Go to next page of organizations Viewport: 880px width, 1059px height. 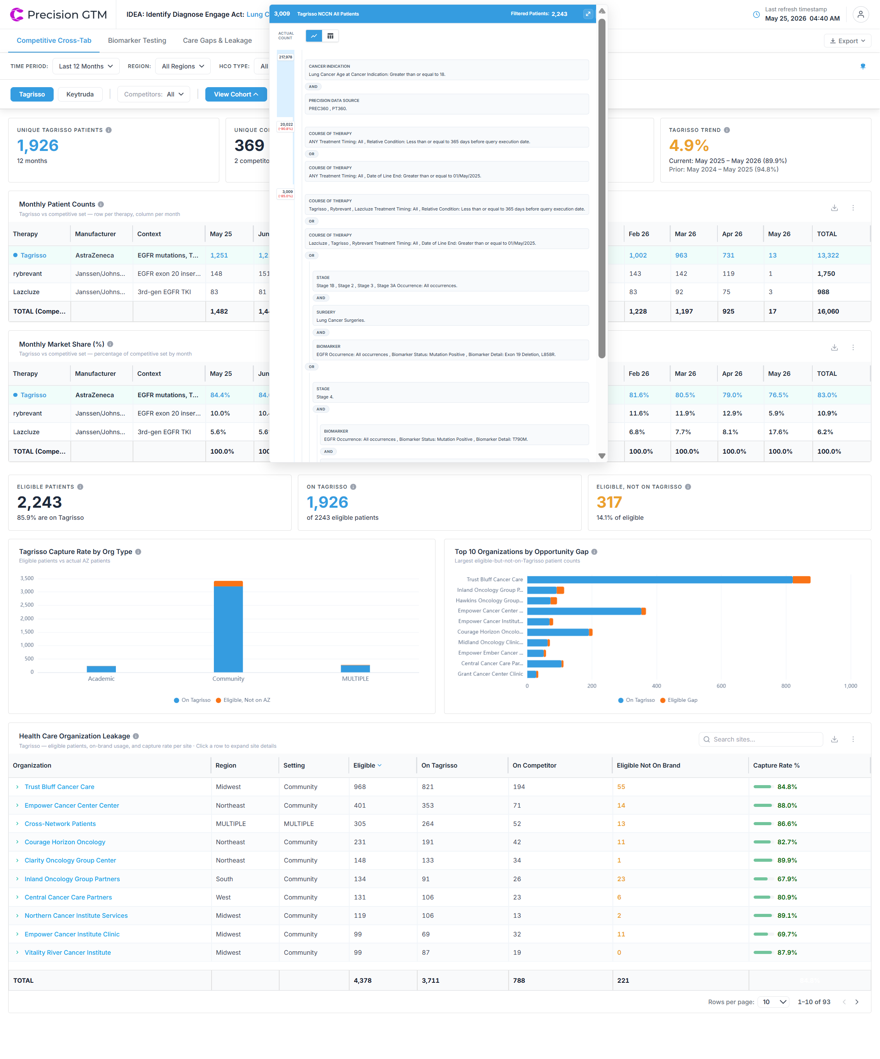[857, 1002]
